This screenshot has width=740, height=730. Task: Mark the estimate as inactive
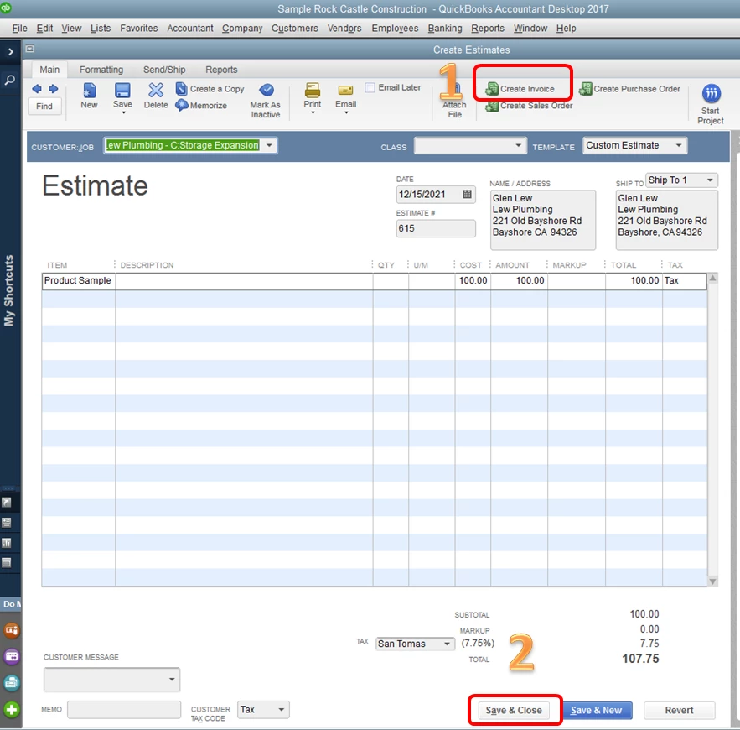265,101
